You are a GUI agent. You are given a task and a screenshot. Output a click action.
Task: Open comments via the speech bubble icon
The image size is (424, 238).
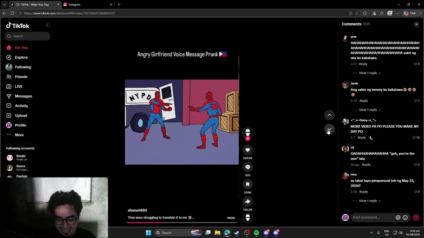[247, 167]
